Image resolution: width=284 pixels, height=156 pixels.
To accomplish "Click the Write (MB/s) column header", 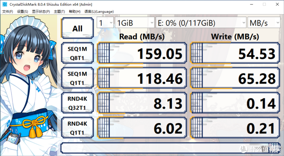I will click(235, 37).
